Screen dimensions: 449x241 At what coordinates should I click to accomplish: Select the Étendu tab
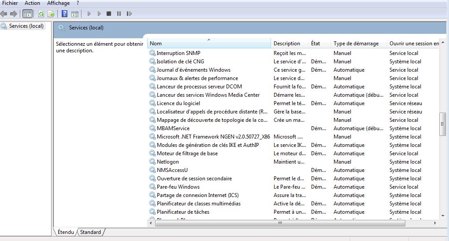pos(66,232)
